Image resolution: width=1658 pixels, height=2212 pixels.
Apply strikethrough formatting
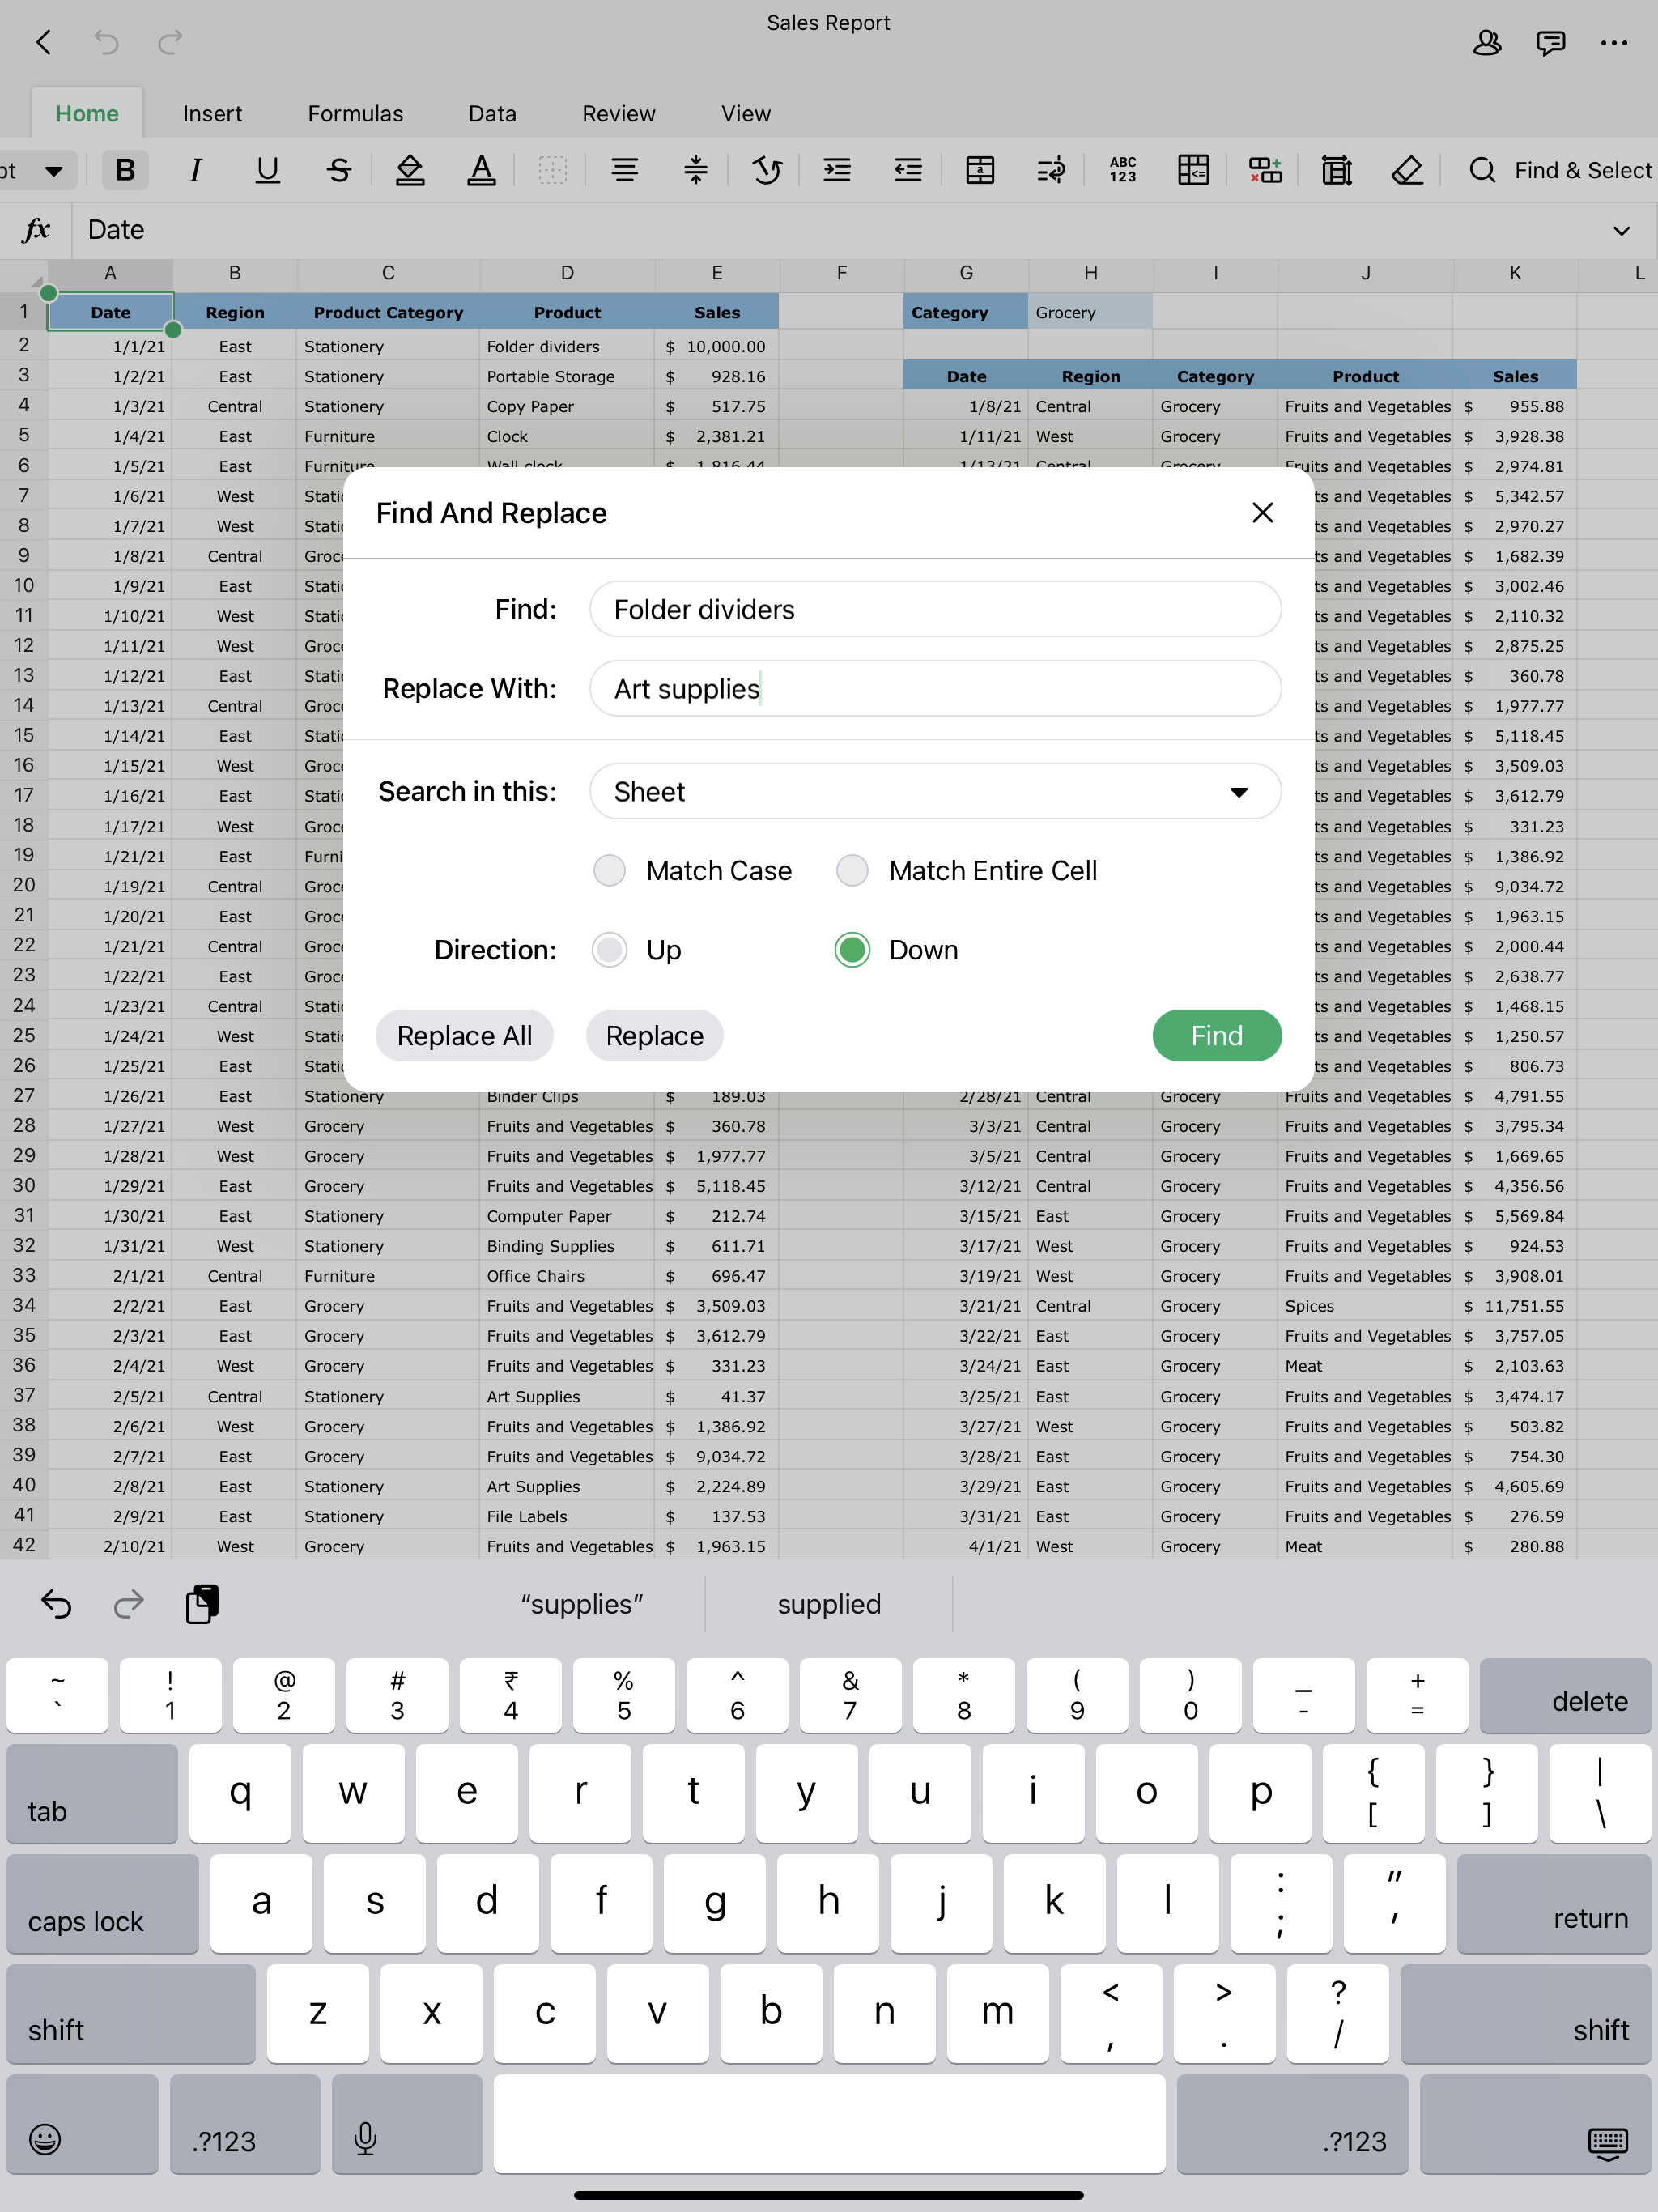339,170
